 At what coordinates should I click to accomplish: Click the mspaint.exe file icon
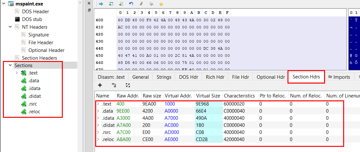coord(11,4)
